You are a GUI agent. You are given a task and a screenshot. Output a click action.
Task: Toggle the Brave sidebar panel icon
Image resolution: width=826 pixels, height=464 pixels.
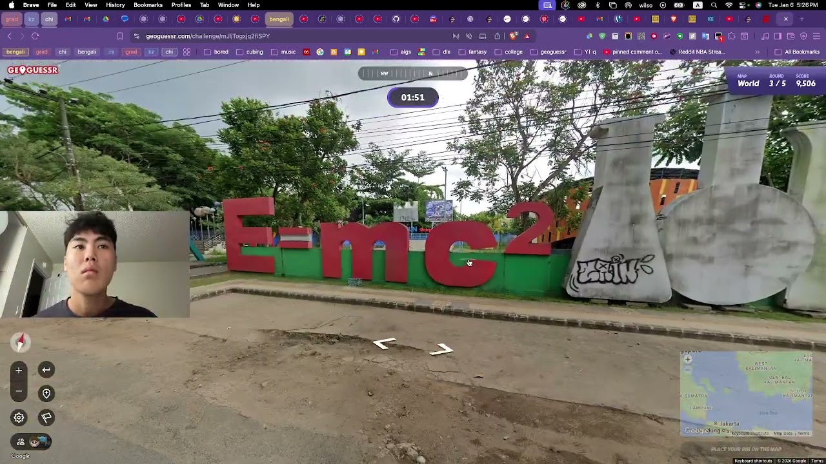click(778, 36)
